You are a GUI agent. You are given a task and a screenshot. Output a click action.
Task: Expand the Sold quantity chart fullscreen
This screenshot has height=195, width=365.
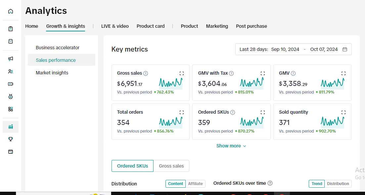pyautogui.click(x=343, y=112)
